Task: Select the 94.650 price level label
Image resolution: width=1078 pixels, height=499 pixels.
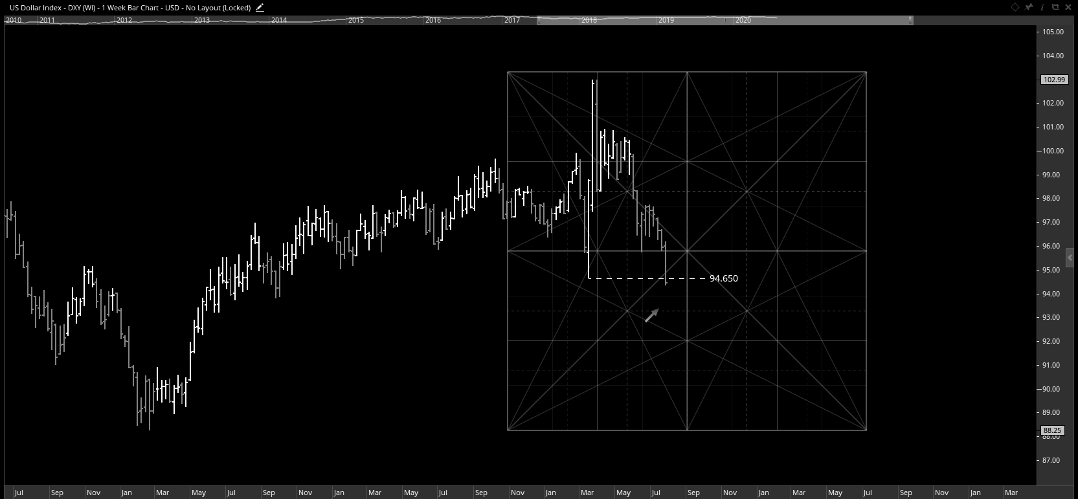Action: coord(723,278)
